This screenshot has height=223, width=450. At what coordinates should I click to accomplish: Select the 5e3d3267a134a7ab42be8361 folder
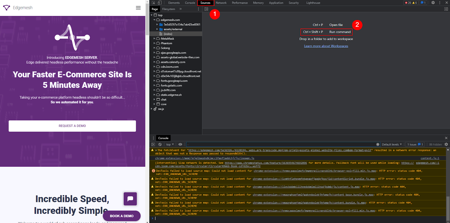point(182,24)
